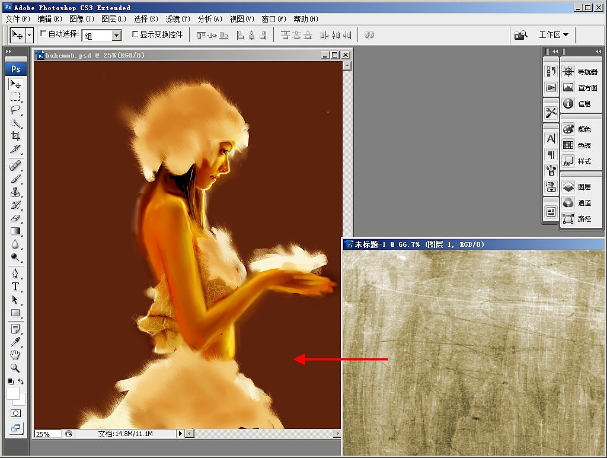The height and width of the screenshot is (458, 607).
Task: Choose the Eraser tool
Action: (x=15, y=218)
